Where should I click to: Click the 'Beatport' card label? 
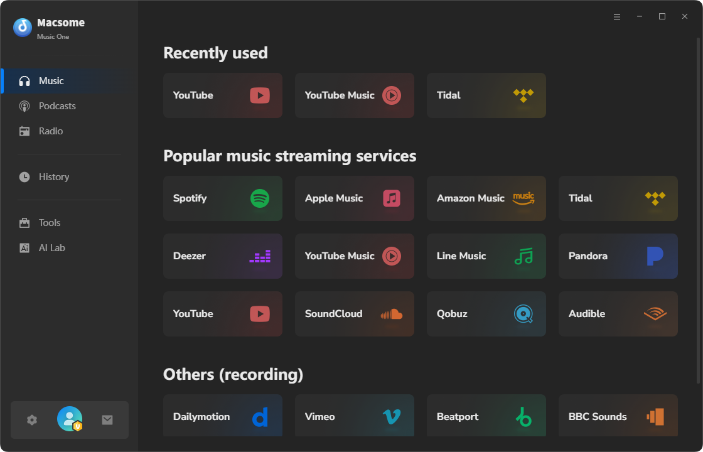click(x=458, y=417)
